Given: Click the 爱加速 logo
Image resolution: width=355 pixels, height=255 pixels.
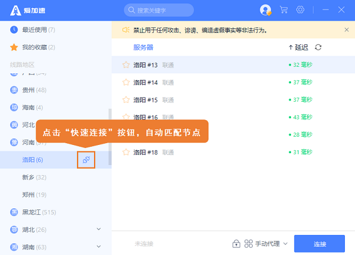Looking at the screenshot, I should click(x=28, y=10).
